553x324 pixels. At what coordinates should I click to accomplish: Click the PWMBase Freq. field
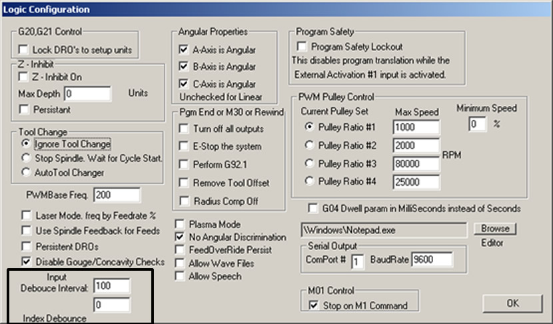[117, 195]
